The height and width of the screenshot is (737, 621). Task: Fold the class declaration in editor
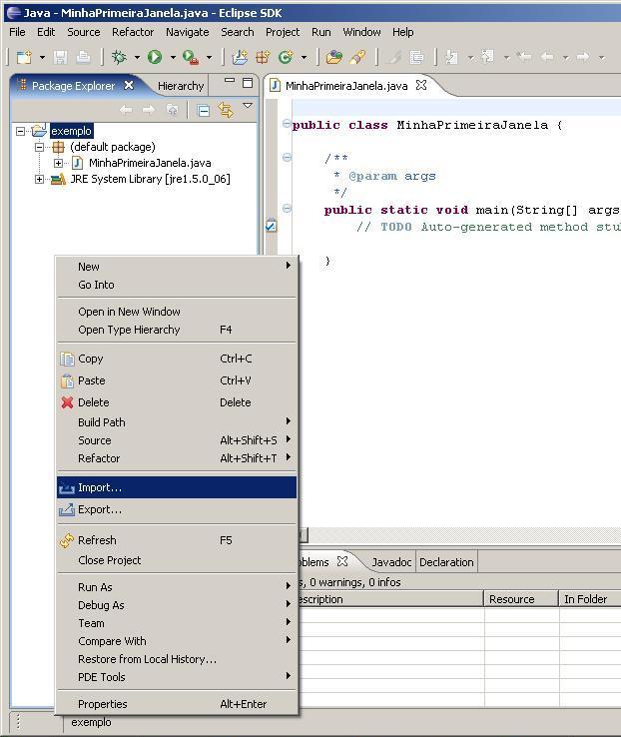pyautogui.click(x=287, y=124)
